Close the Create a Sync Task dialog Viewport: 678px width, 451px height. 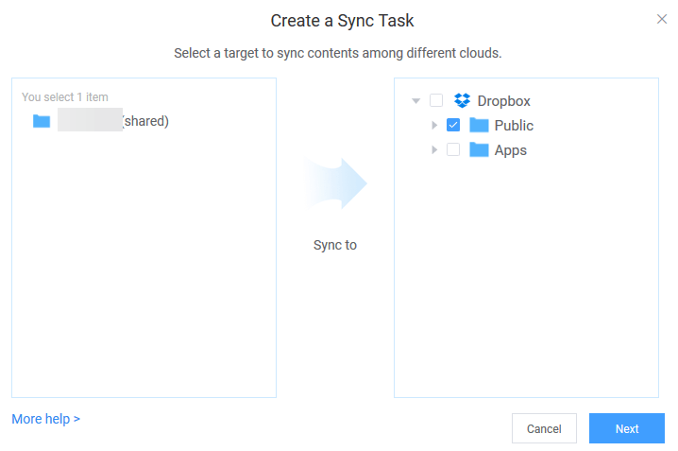662,19
